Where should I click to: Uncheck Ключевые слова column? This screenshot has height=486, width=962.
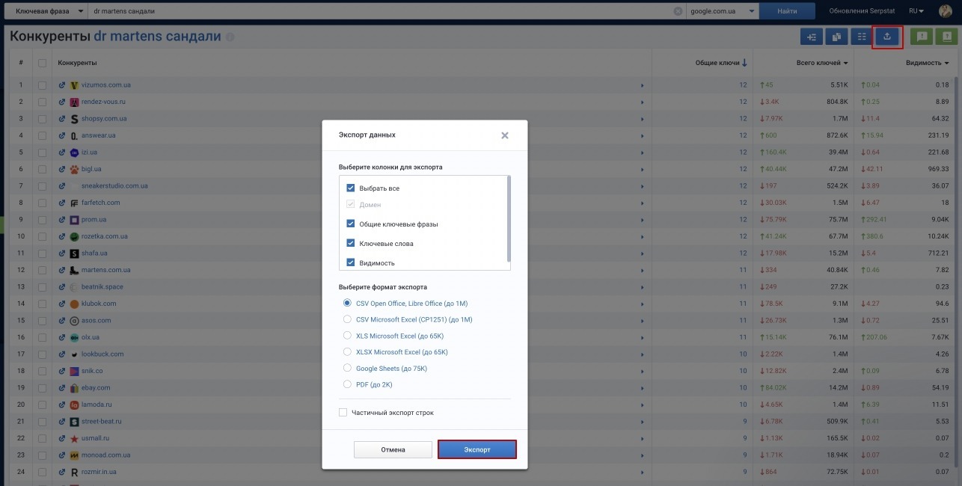(350, 243)
